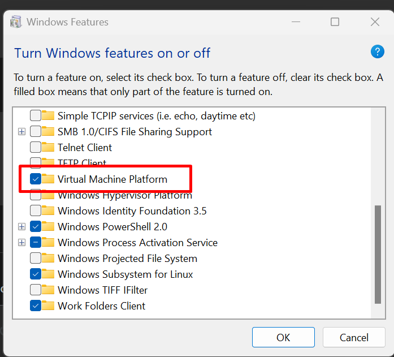Enable Simple TCPIP services checkbox
The image size is (394, 357).
click(36, 115)
